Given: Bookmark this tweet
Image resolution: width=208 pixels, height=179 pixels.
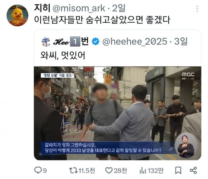Looking at the screenshot, I should pyautogui.click(x=178, y=170).
